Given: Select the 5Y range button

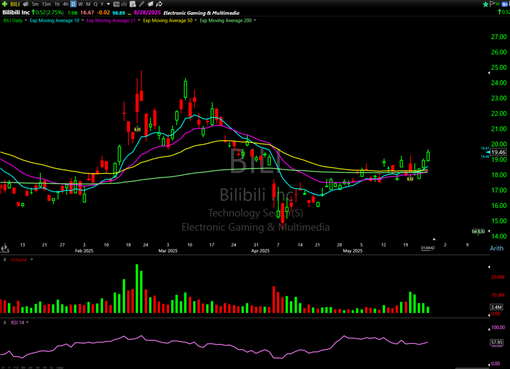Looking at the screenshot, I should (3, 367).
